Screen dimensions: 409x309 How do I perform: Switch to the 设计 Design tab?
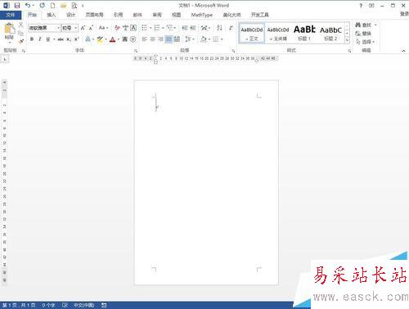coord(70,15)
